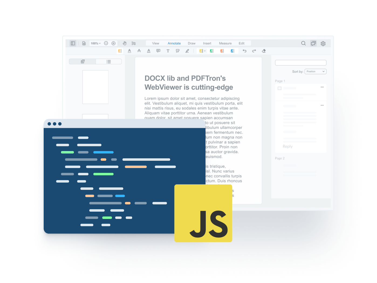Choose the red-orange highlight preset
Image resolution: width=377 pixels, height=283 pixels.
pos(222,51)
